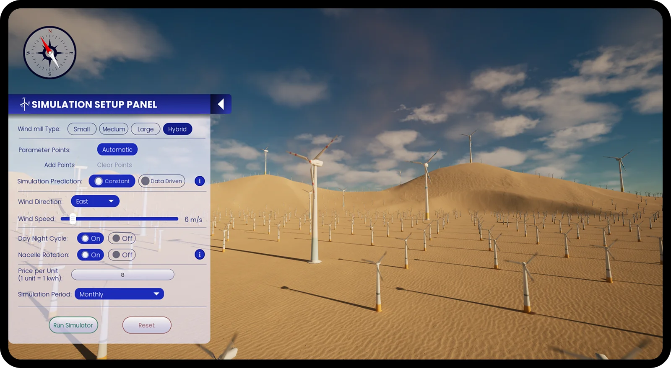Click the compass icon

(x=49, y=53)
